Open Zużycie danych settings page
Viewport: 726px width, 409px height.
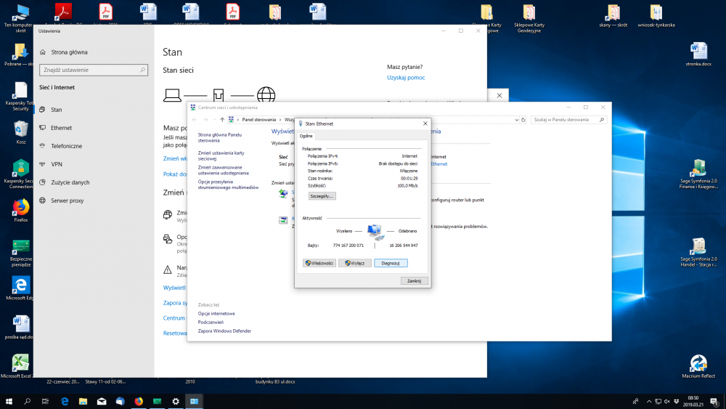[70, 182]
